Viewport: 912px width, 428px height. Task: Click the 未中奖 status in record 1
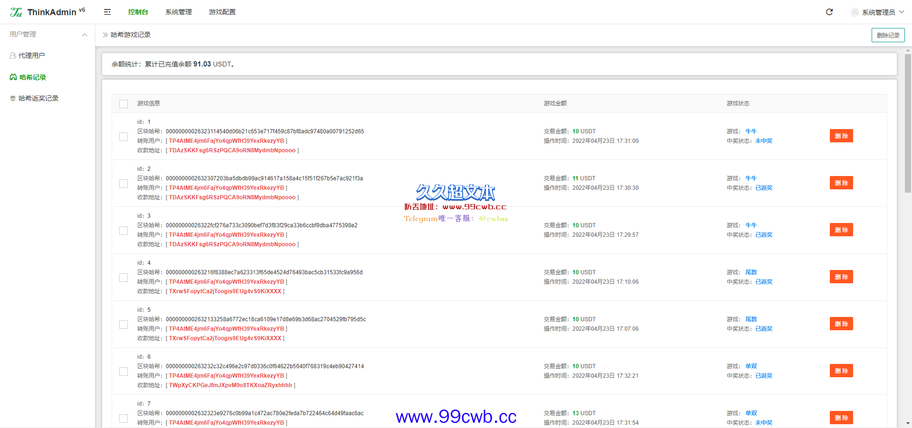[x=764, y=141]
